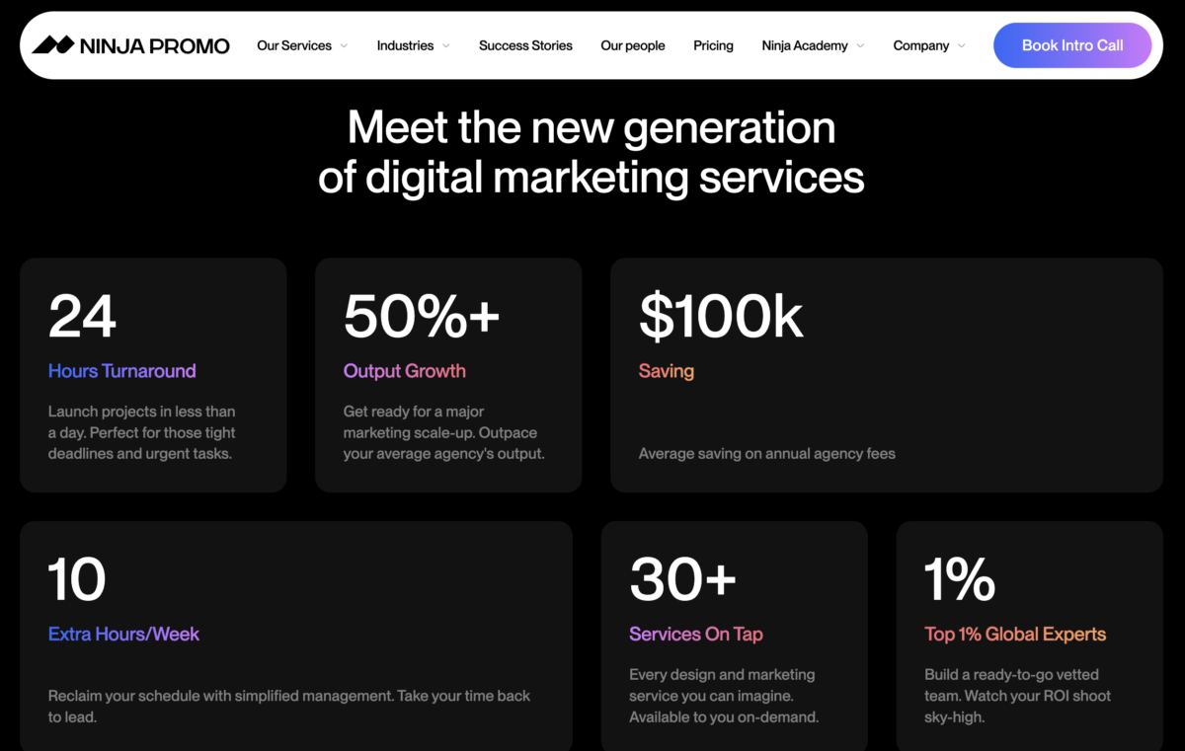Select the 50%+ Output Growth card
The height and width of the screenshot is (751, 1185).
pyautogui.click(x=448, y=375)
